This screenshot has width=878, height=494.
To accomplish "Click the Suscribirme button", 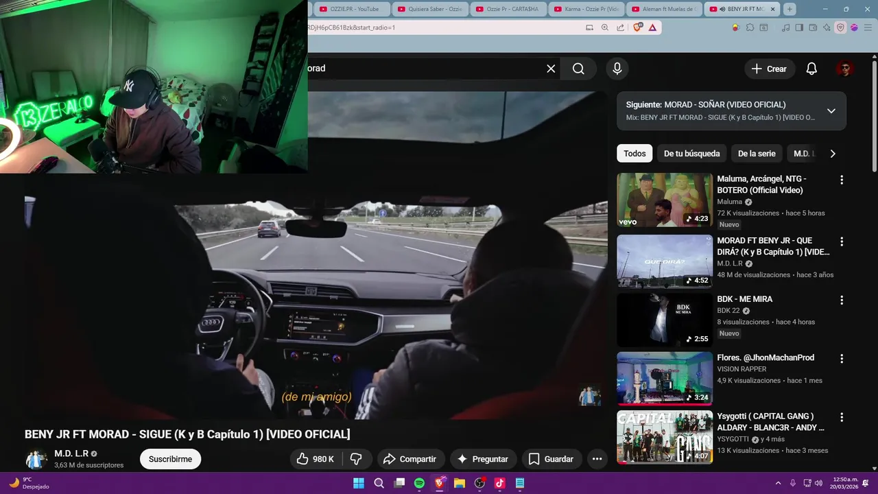I will tap(170, 459).
